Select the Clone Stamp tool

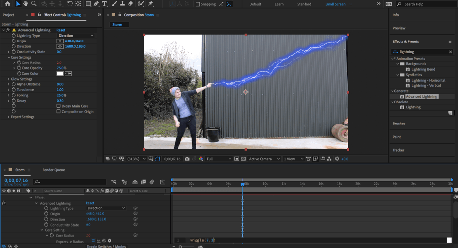point(122,4)
